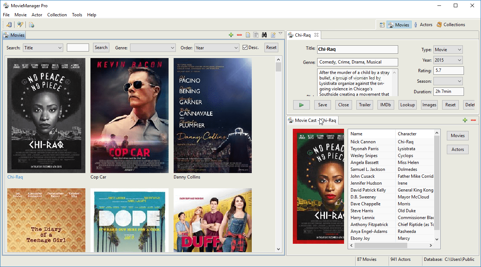Screen dimensions: 481x267
Task: Click the Search button
Action: pyautogui.click(x=101, y=48)
